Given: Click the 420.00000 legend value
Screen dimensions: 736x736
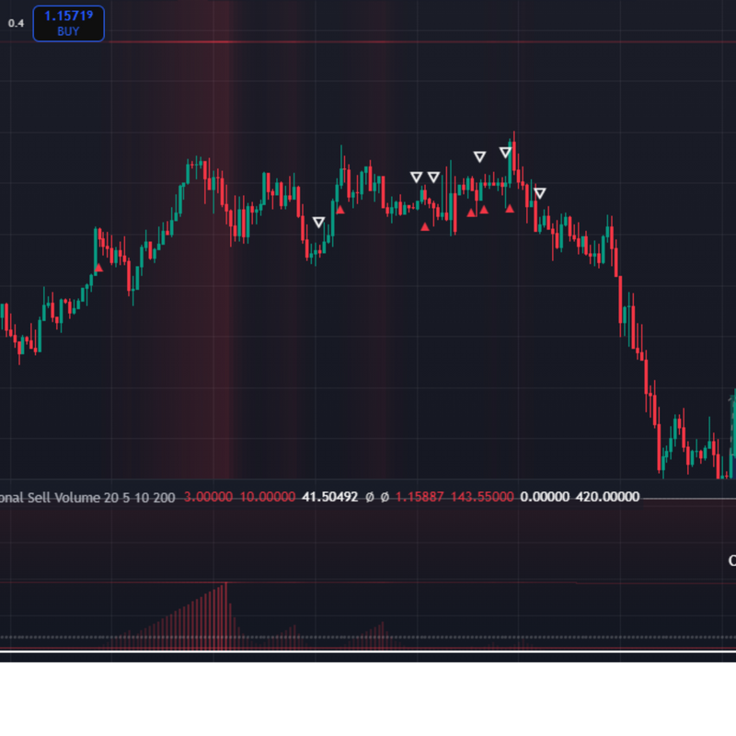Looking at the screenshot, I should [607, 497].
